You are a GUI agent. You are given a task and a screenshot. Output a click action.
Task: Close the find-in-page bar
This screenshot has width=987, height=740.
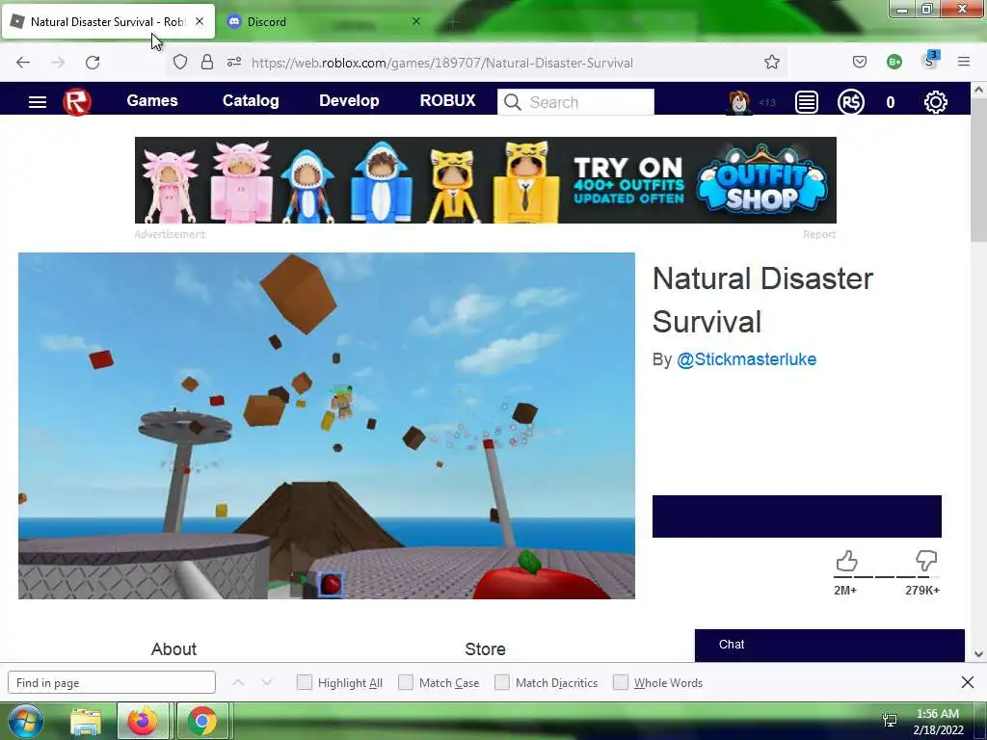[x=968, y=682]
